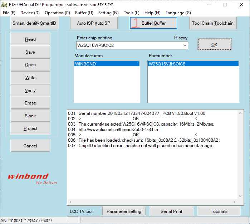Open the Help (H) menu
The height and width of the screenshot is (224, 250).
(152, 13)
